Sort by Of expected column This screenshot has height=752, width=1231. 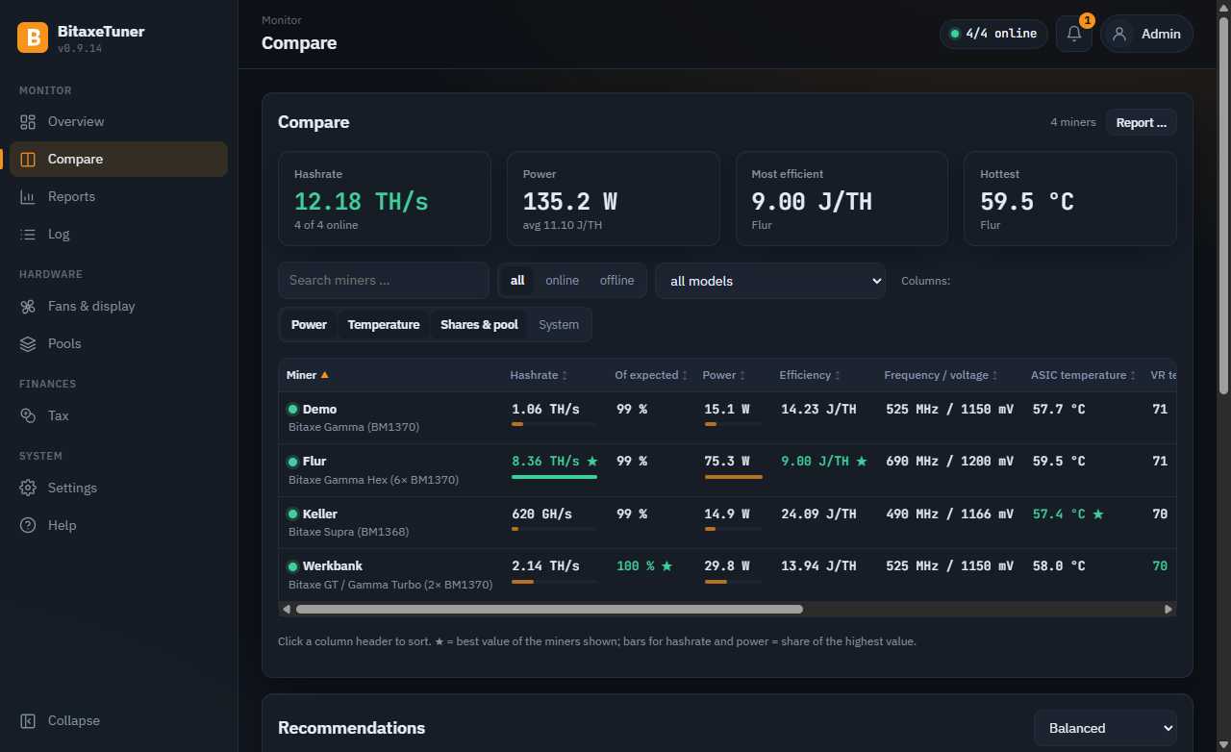click(x=651, y=375)
